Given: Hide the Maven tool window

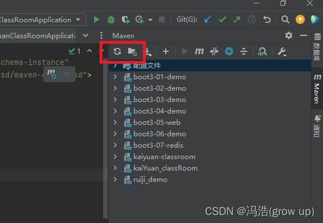Looking at the screenshot, I should pyautogui.click(x=304, y=35).
